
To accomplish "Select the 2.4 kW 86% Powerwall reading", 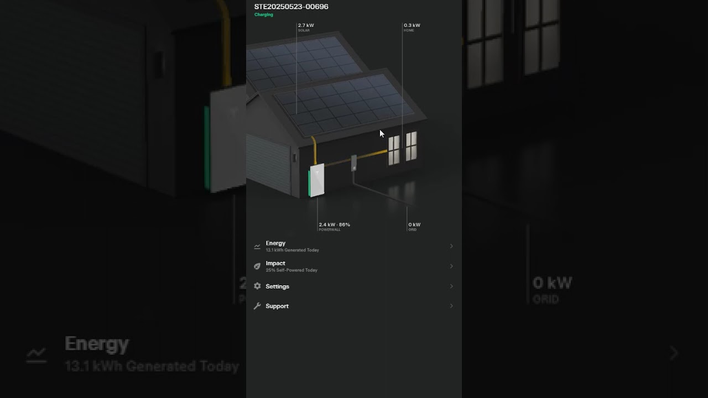I will click(335, 227).
